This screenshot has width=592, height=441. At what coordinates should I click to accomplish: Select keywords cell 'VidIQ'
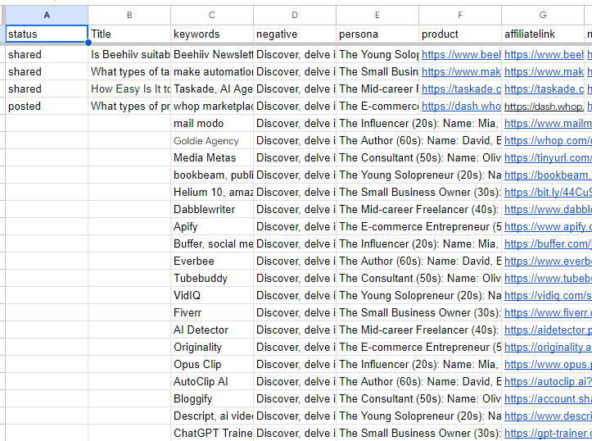212,296
